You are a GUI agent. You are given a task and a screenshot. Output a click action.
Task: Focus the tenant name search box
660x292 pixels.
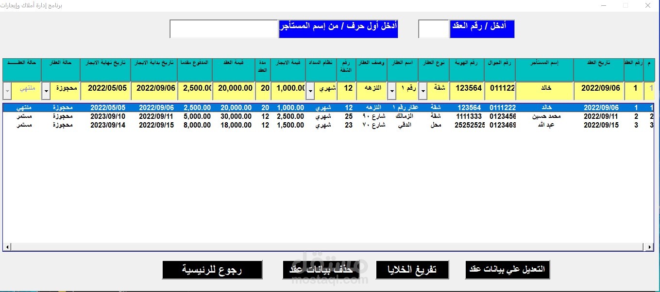click(x=224, y=29)
